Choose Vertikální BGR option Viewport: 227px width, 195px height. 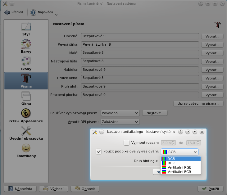[x=181, y=172]
